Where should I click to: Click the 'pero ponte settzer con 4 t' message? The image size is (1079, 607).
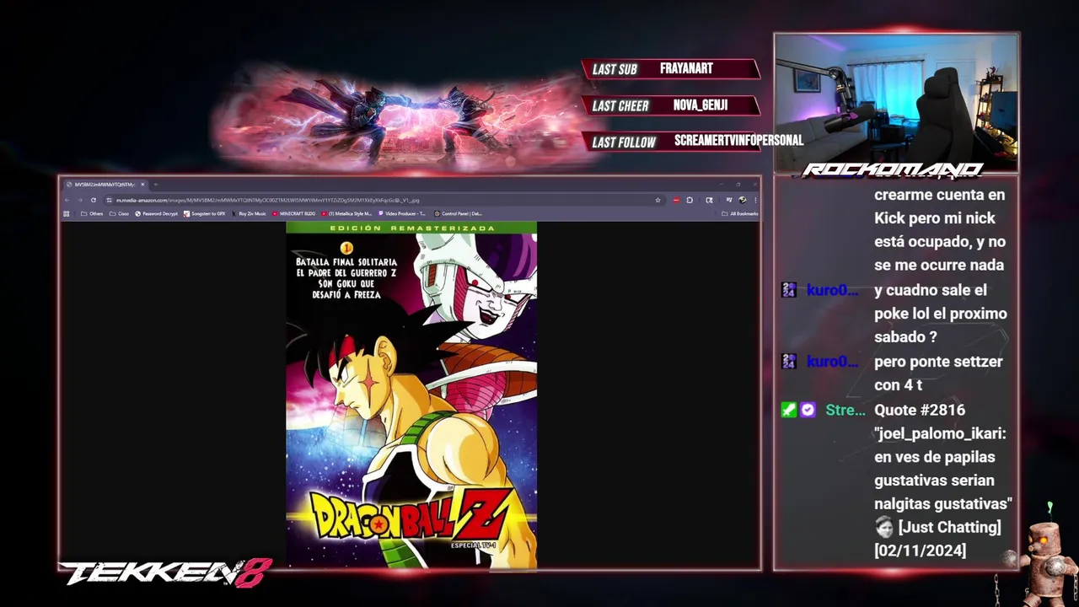pos(938,373)
